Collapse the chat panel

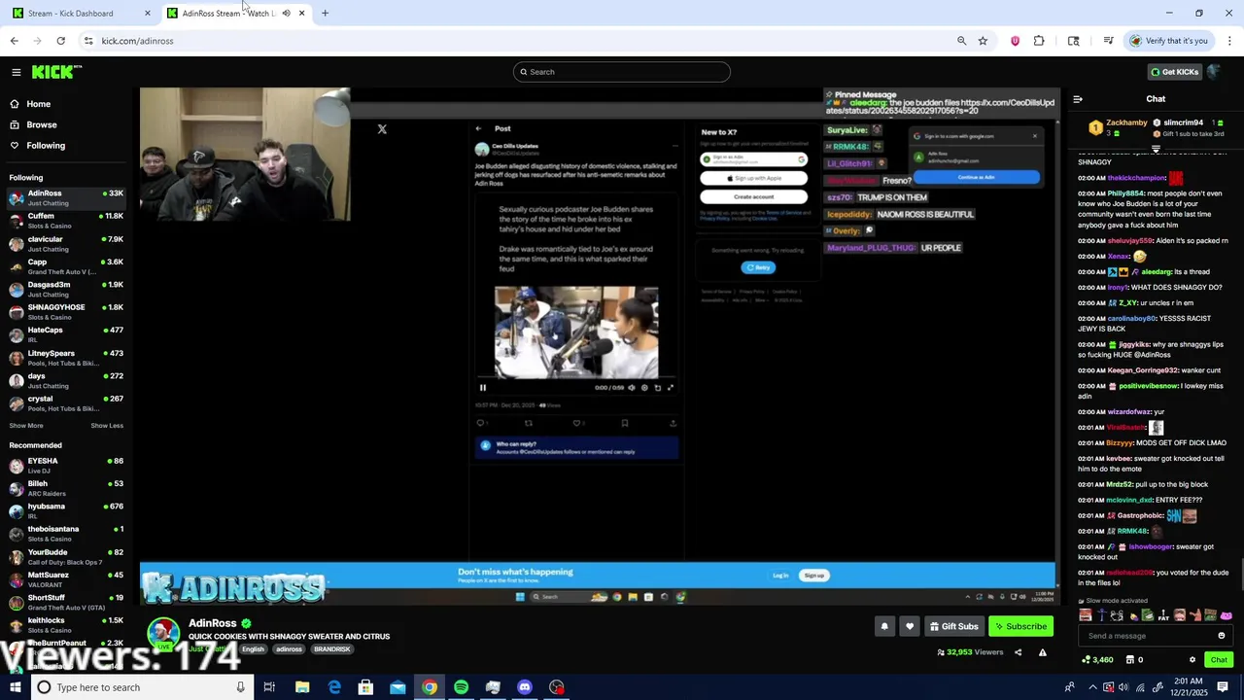coord(1078,99)
